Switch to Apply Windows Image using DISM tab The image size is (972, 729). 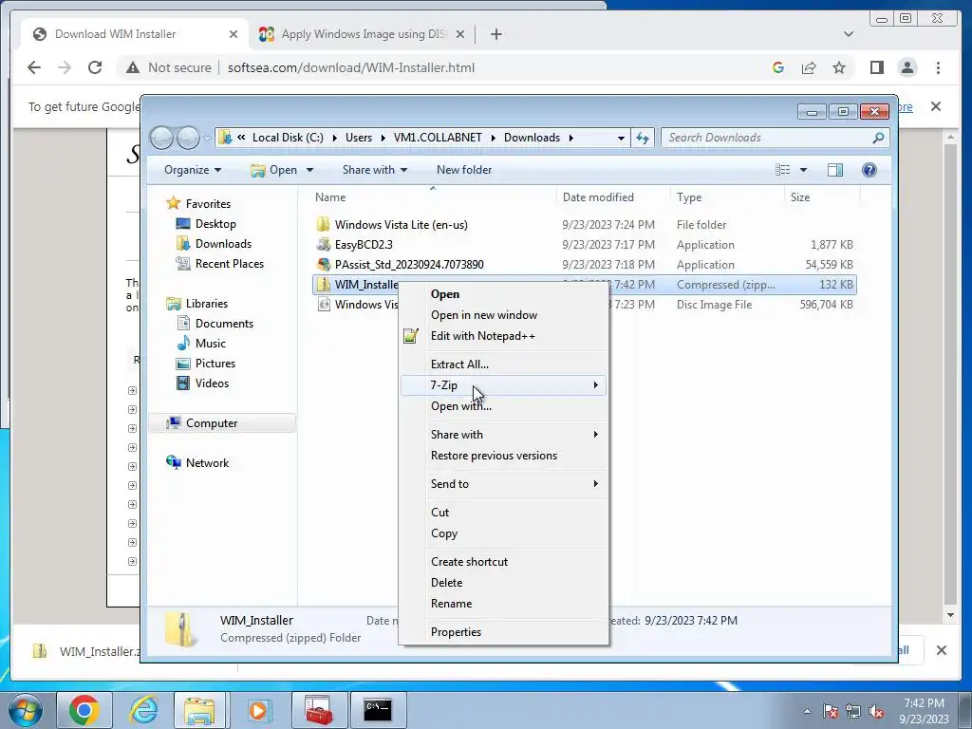362,34
